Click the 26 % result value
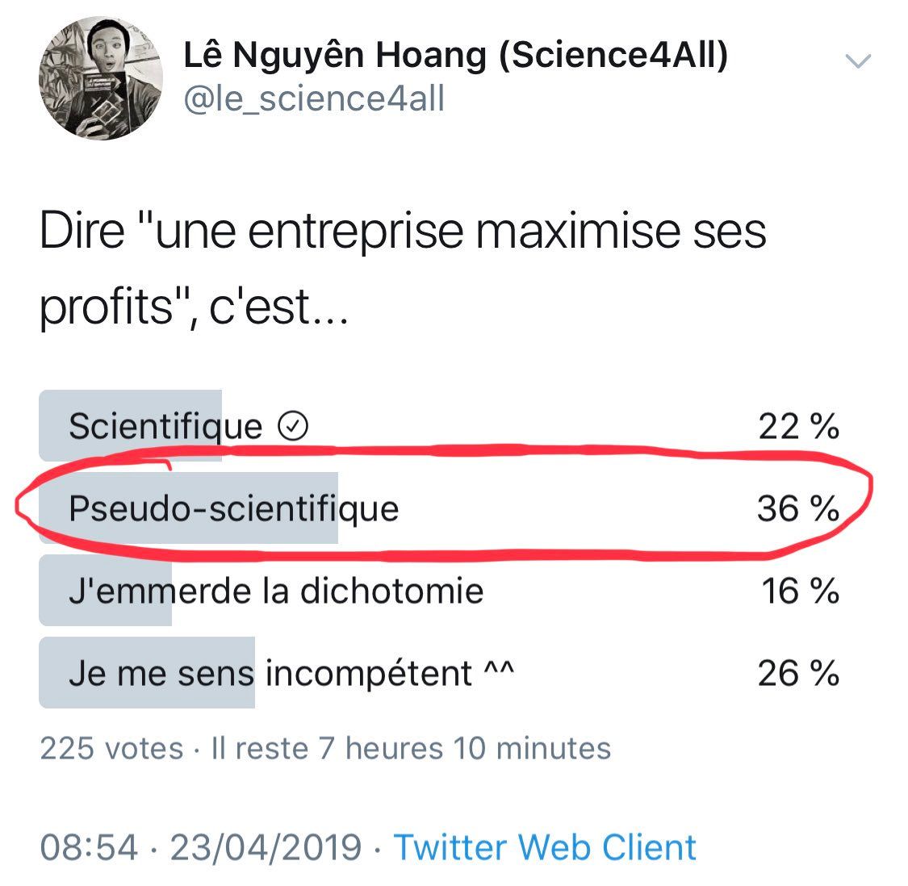The image size is (908, 886). [798, 673]
